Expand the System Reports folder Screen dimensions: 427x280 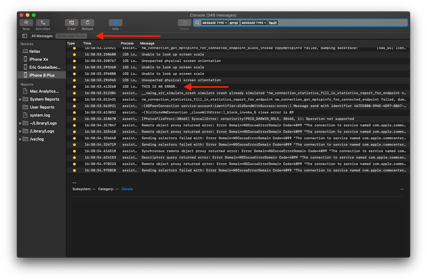click(x=21, y=99)
